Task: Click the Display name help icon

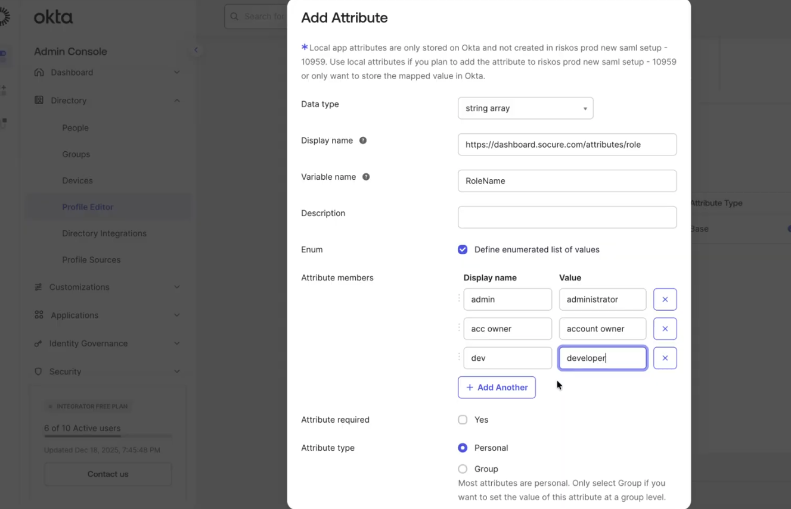Action: 363,140
